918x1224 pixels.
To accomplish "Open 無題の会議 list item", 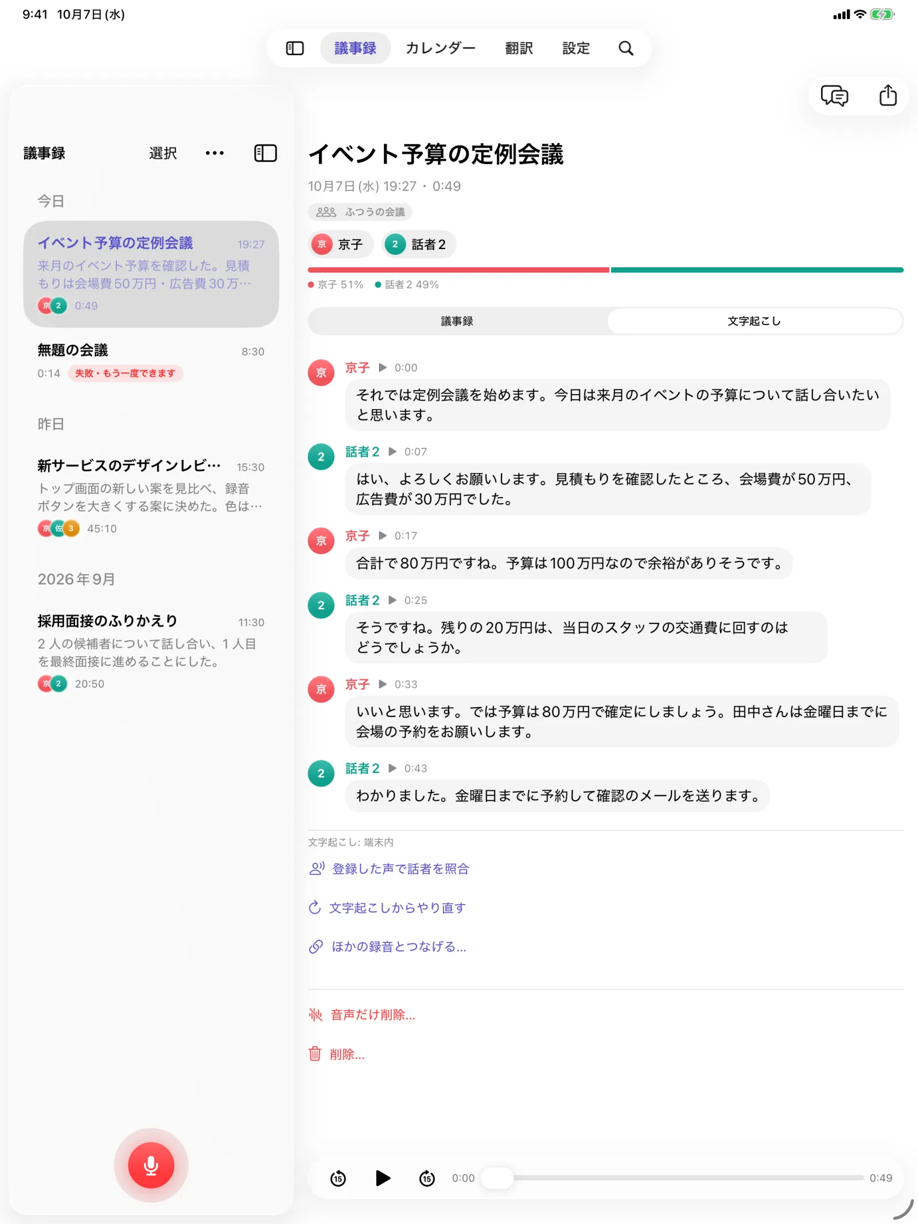I will 151,361.
